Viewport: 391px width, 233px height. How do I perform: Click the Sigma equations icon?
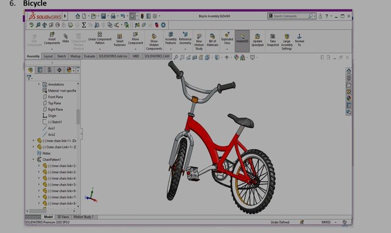[84, 25]
